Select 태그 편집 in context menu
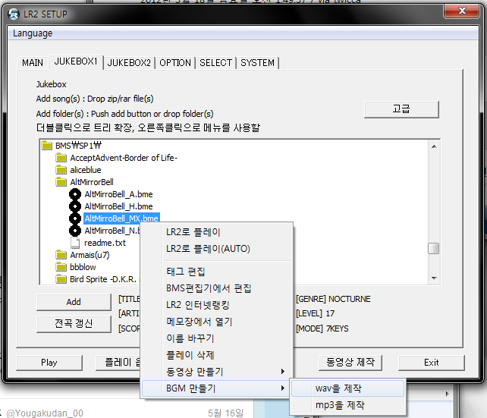This screenshot has width=487, height=418. click(218, 272)
